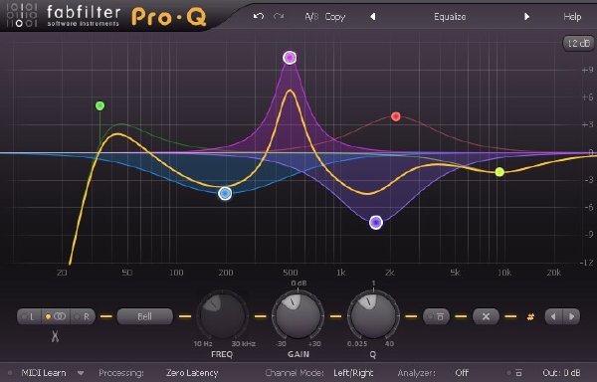Toggle the band bypass button beside Q knob
This screenshot has height=382, width=597.
[437, 316]
